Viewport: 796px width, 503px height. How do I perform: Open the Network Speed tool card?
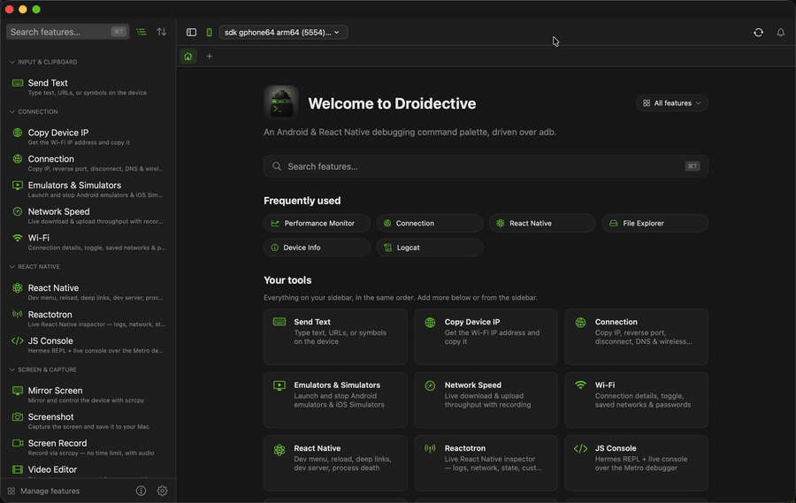(x=486, y=400)
